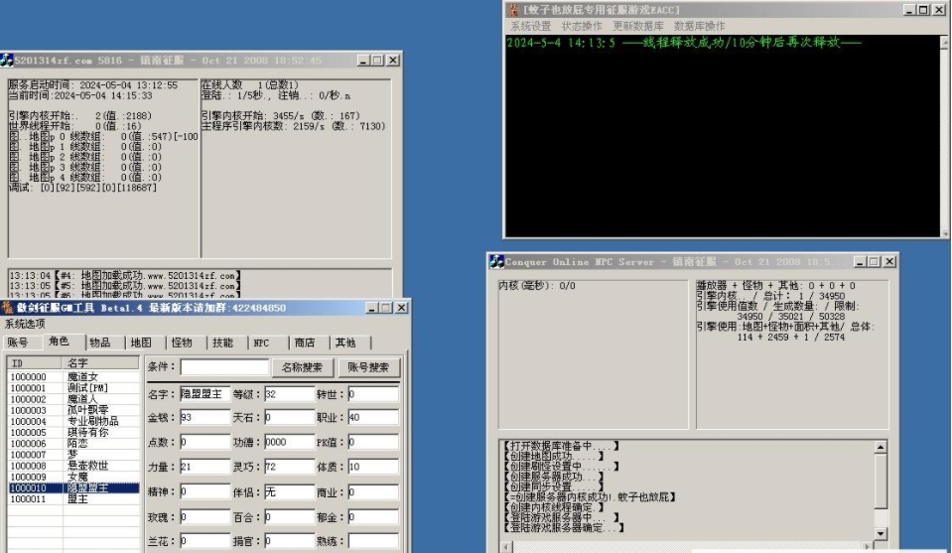This screenshot has width=952, height=553.
Task: Maximize the Conquer Online NPC Server window
Action: pyautogui.click(x=874, y=261)
